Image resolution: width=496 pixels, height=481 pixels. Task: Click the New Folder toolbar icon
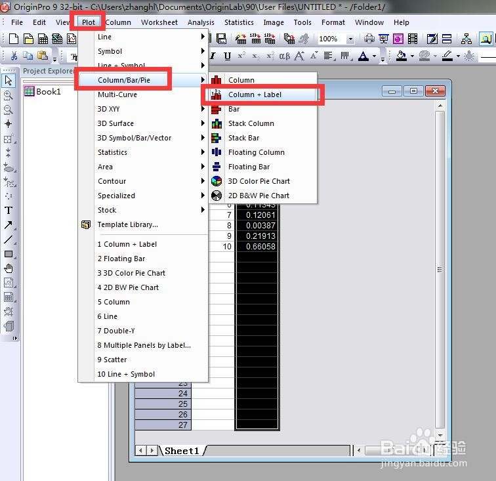click(x=28, y=39)
